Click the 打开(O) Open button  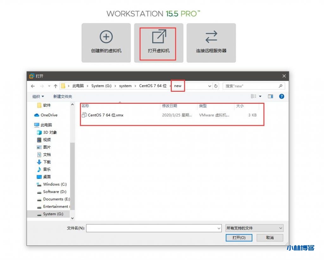239,238
